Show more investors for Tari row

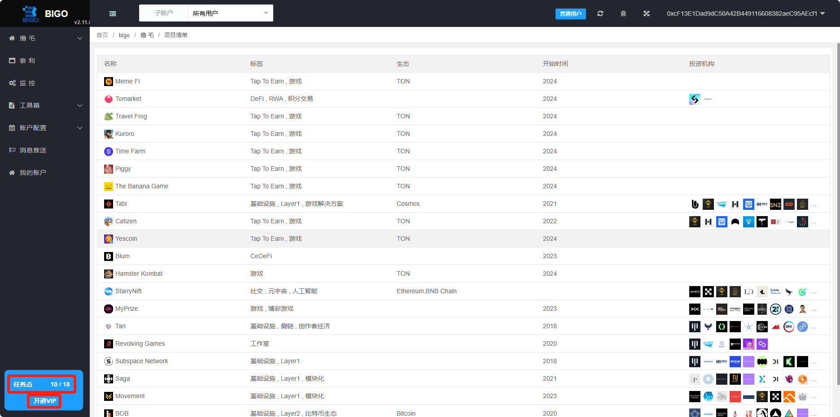pyautogui.click(x=814, y=327)
